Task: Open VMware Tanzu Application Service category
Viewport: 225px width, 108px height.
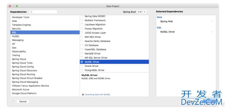Action: [x=45, y=86]
